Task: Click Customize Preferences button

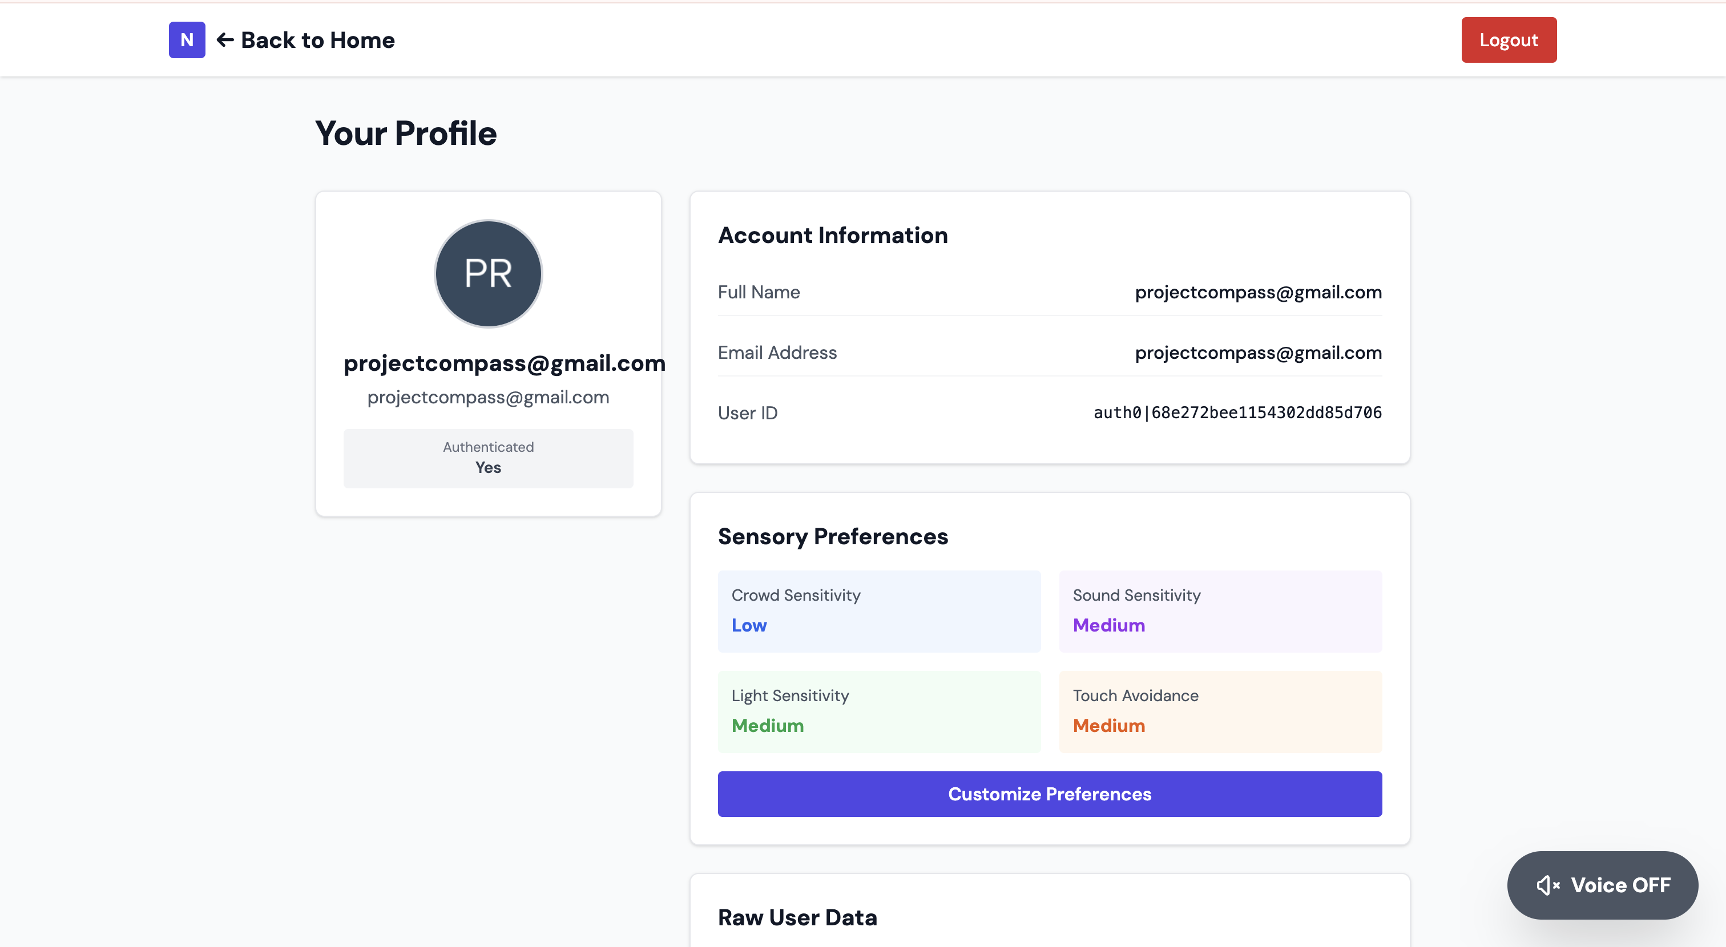Action: click(x=1049, y=794)
